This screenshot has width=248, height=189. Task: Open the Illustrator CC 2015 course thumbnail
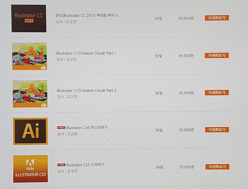[29, 18]
